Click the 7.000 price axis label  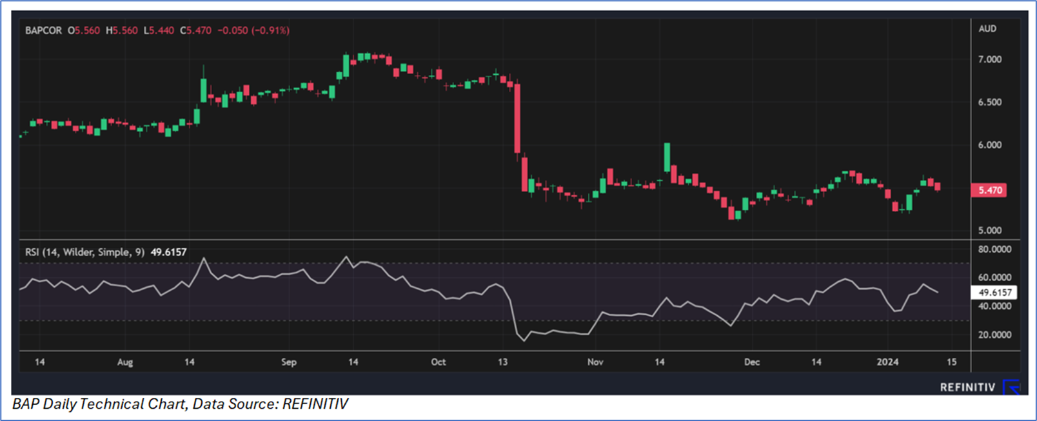point(990,59)
